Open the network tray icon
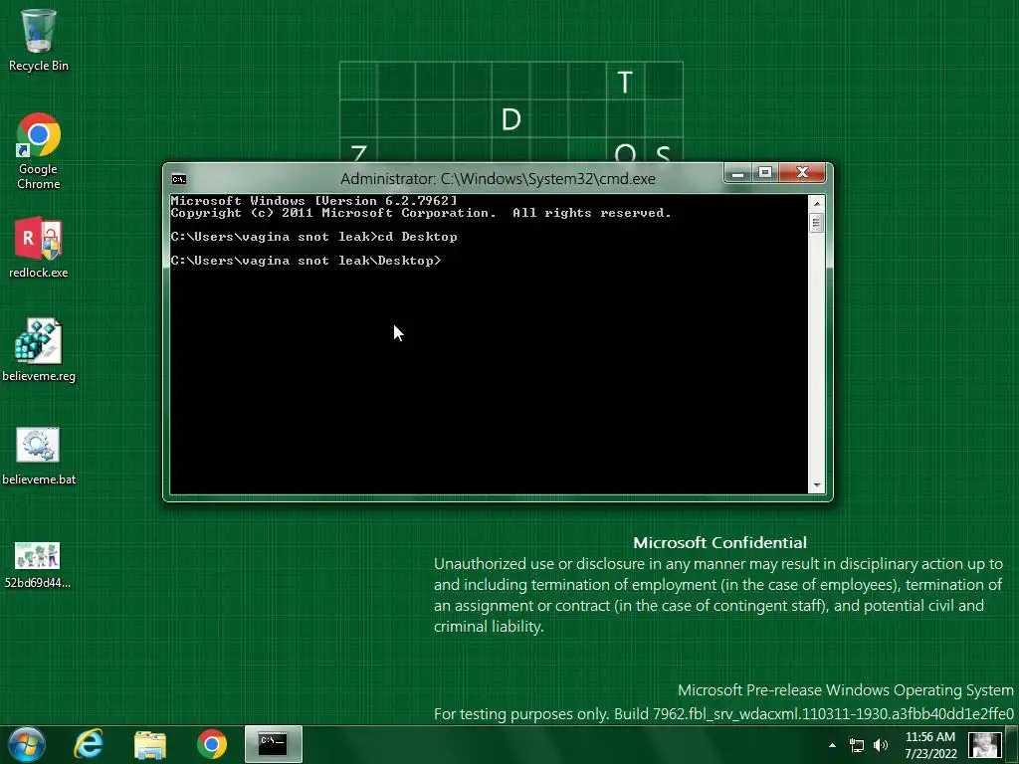This screenshot has height=764, width=1019. (x=857, y=745)
